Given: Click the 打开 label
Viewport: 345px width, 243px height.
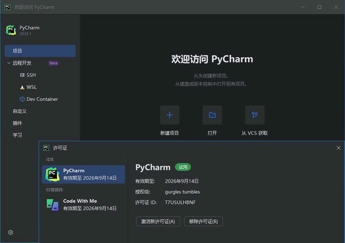Looking at the screenshot, I should coord(212,133).
